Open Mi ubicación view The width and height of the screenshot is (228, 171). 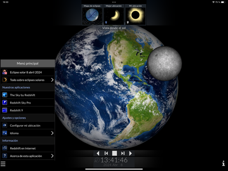coord(135,14)
